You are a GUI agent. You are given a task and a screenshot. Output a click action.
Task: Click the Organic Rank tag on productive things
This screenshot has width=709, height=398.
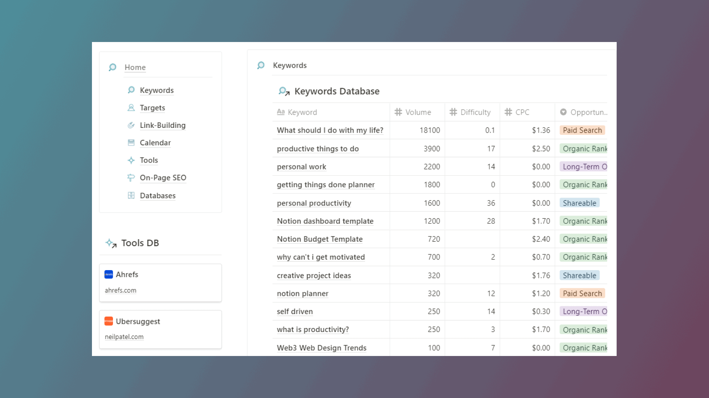[x=584, y=148]
